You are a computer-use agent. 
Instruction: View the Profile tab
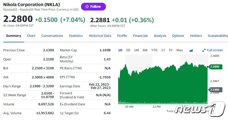pyautogui.click(x=122, y=36)
